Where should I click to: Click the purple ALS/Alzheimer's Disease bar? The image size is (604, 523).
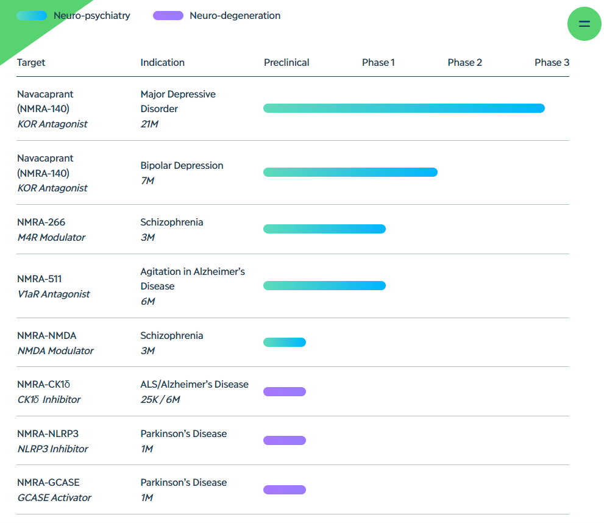pos(284,392)
